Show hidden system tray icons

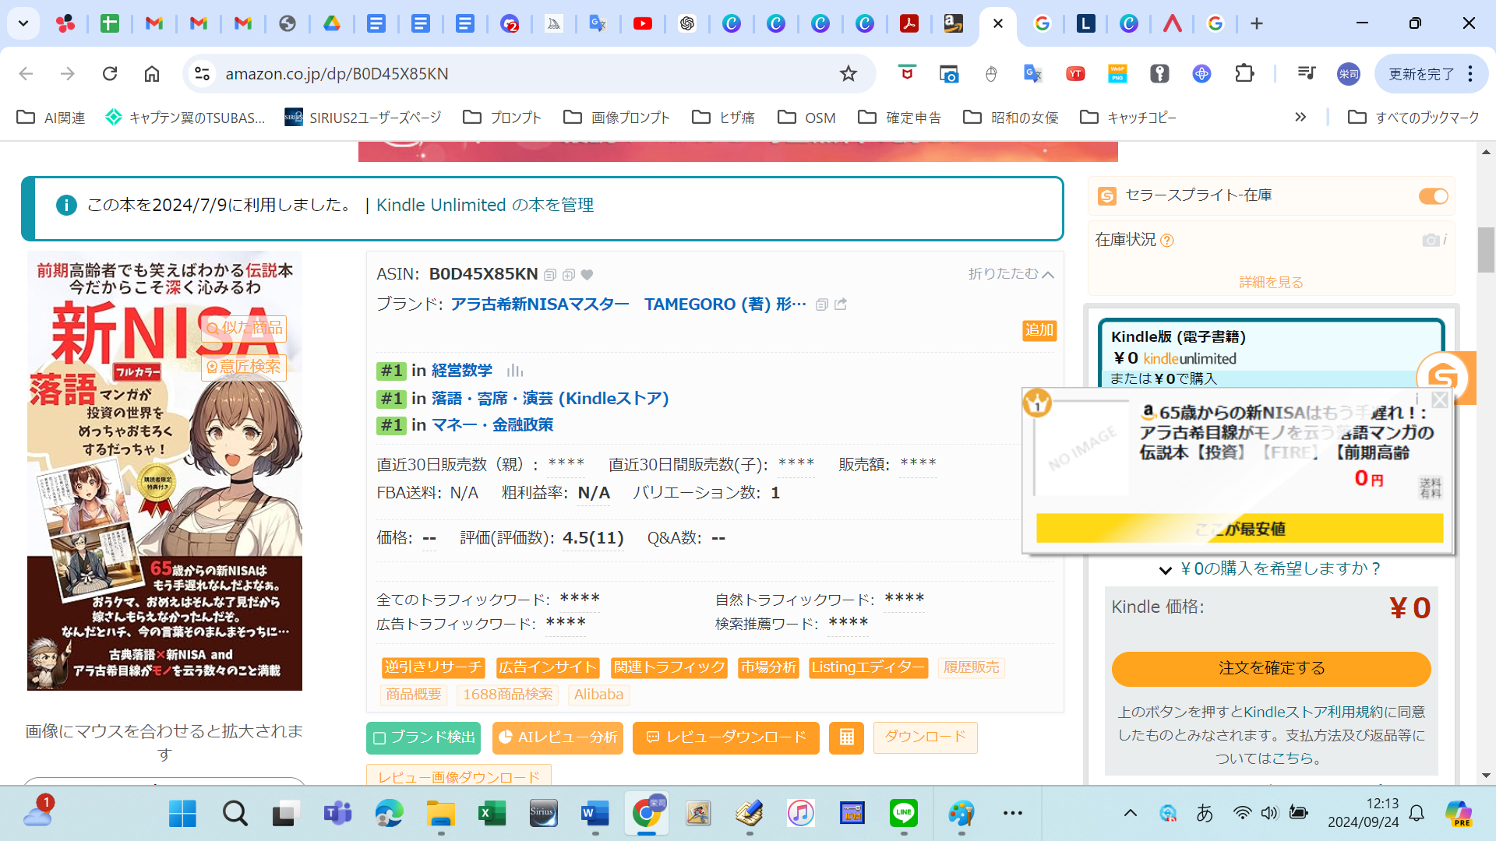click(x=1130, y=814)
